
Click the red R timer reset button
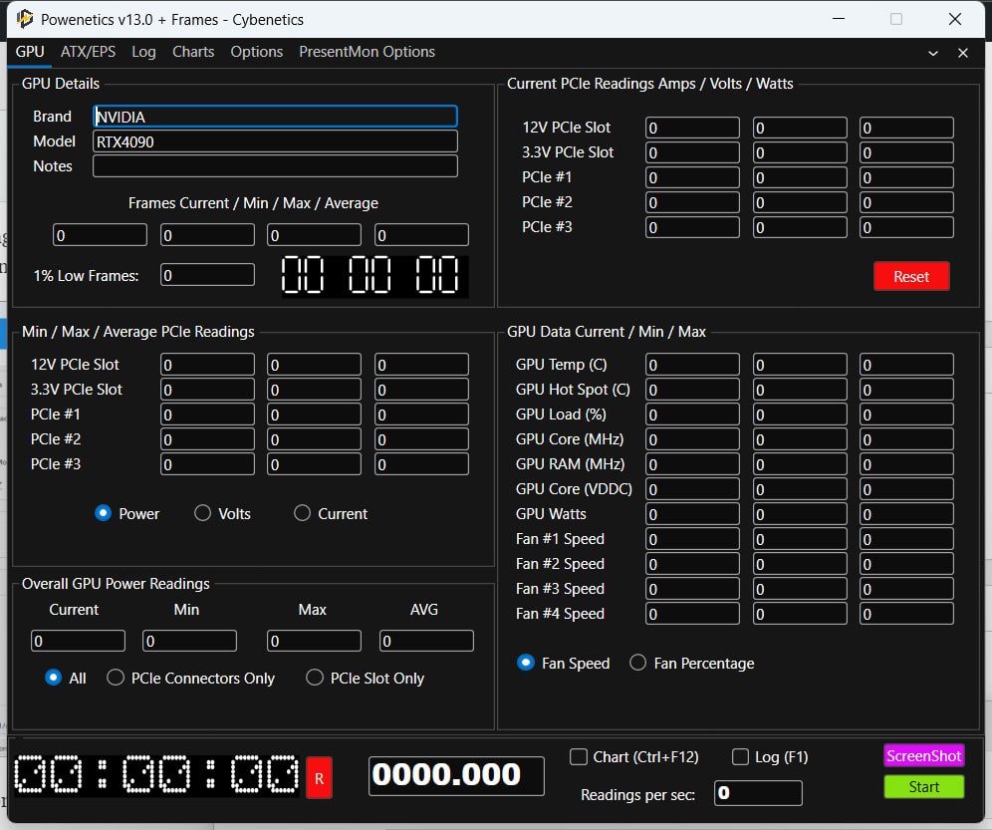320,778
